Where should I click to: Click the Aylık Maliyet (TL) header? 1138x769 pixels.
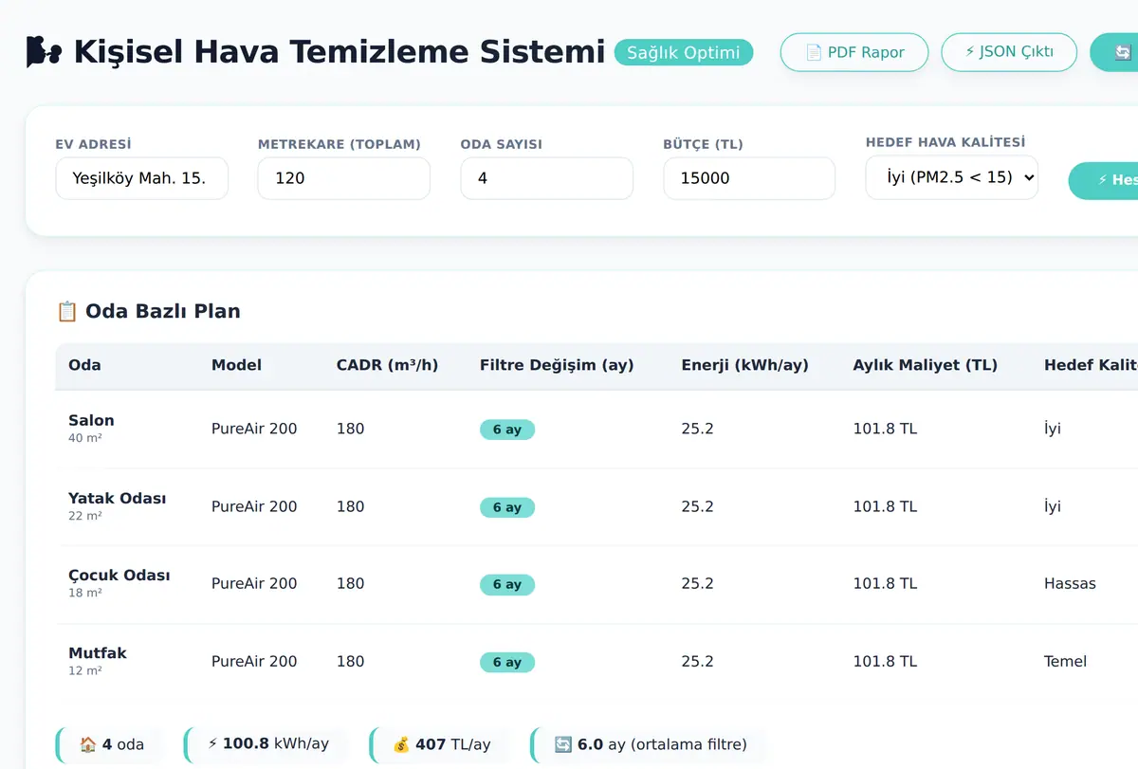pyautogui.click(x=925, y=365)
